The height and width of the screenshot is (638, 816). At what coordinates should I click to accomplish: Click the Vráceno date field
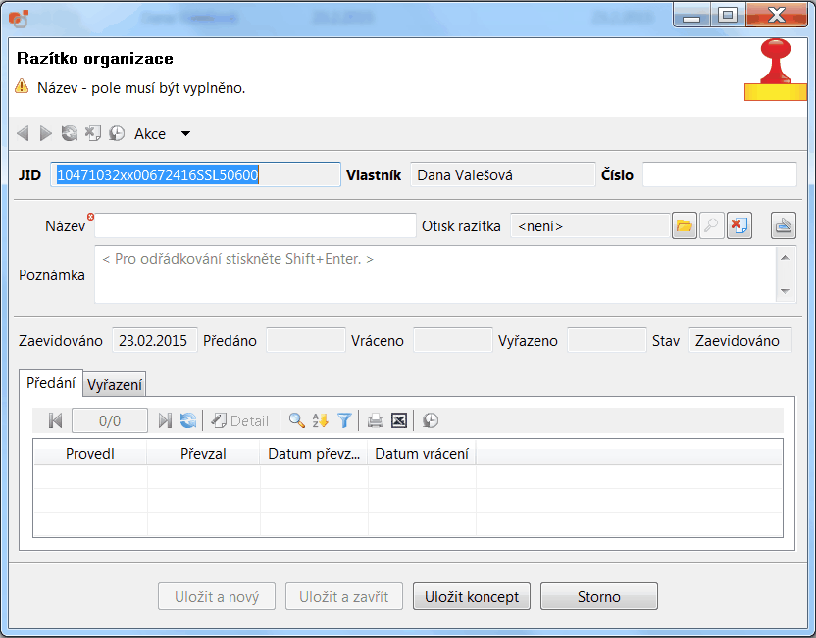pos(453,340)
